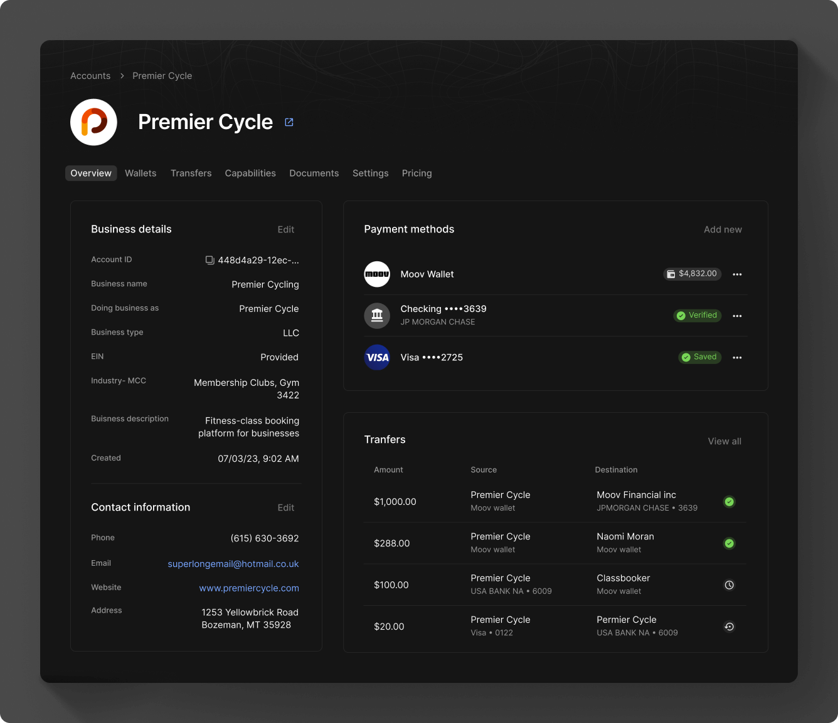
Task: Add new payment method
Action: point(723,230)
